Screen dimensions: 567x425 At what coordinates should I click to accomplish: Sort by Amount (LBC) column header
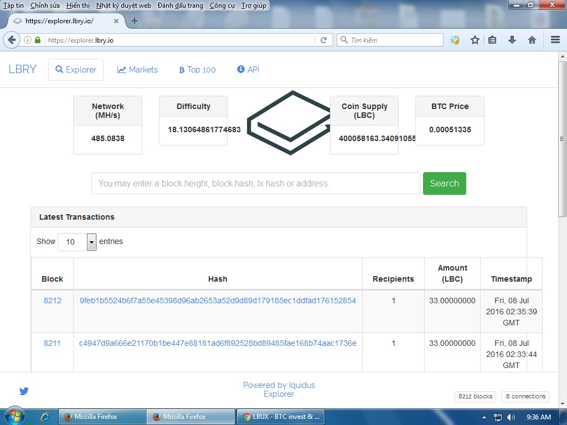pyautogui.click(x=452, y=273)
